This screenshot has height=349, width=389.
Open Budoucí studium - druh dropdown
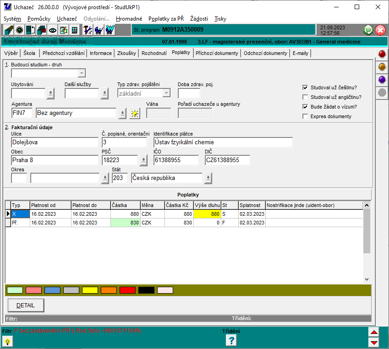(82, 73)
